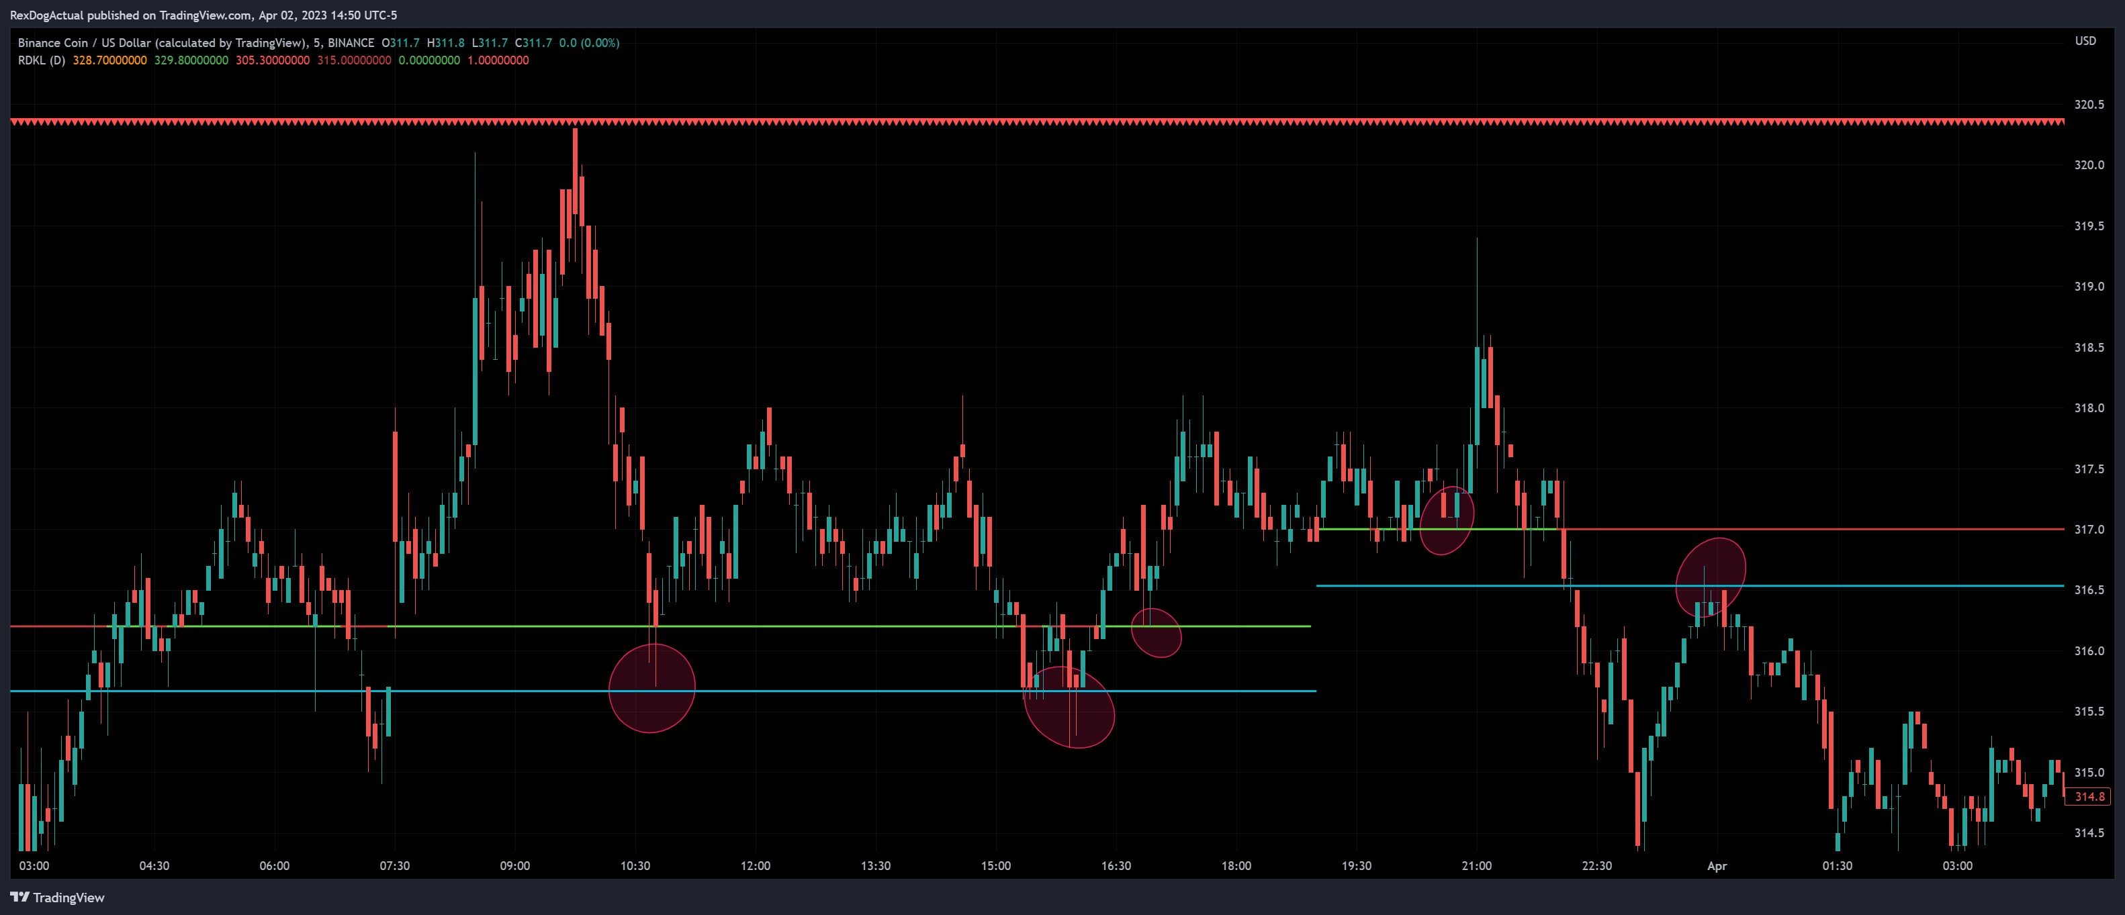Click the 317.0 price axis label

pyautogui.click(x=2089, y=529)
